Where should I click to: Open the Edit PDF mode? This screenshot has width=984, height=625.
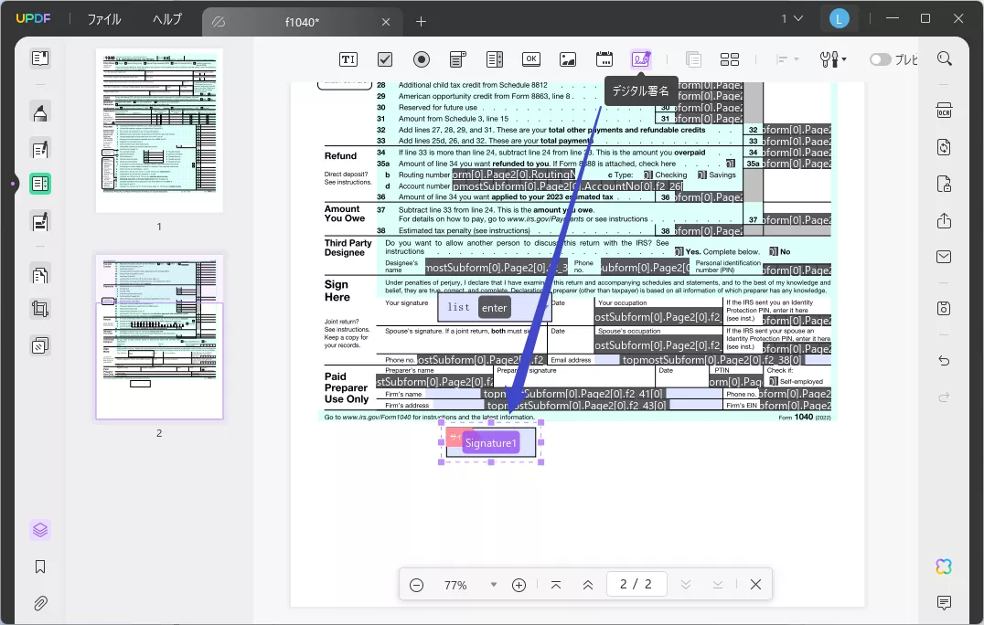pyautogui.click(x=40, y=149)
